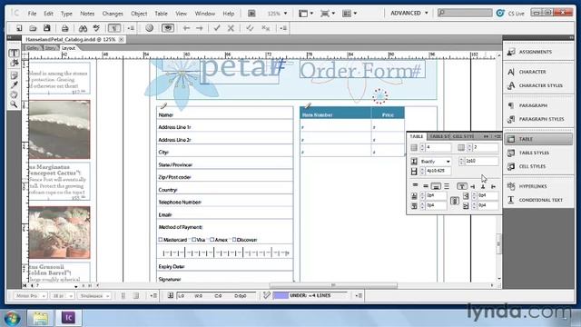Click the application bar search field
The height and width of the screenshot is (327, 581).
point(465,13)
